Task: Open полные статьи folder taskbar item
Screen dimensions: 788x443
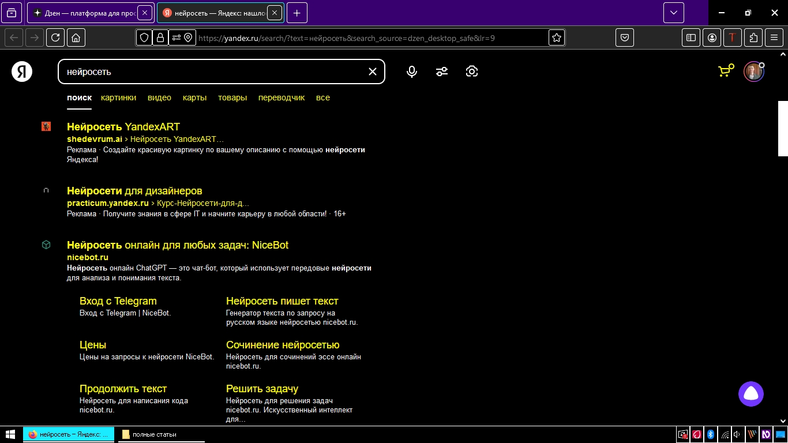Action: [x=162, y=434]
